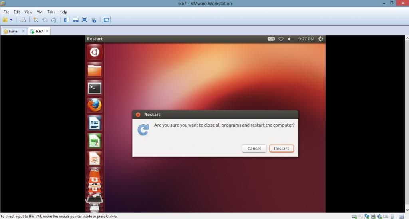Click the Restart button in dialog
The height and width of the screenshot is (219, 409).
pyautogui.click(x=282, y=149)
